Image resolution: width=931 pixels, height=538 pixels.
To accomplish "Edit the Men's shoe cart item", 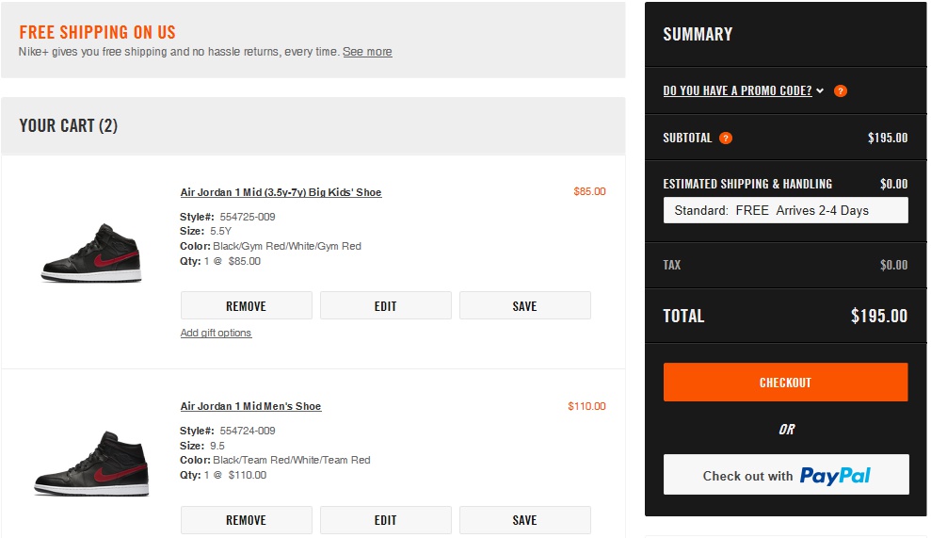I will [x=385, y=520].
